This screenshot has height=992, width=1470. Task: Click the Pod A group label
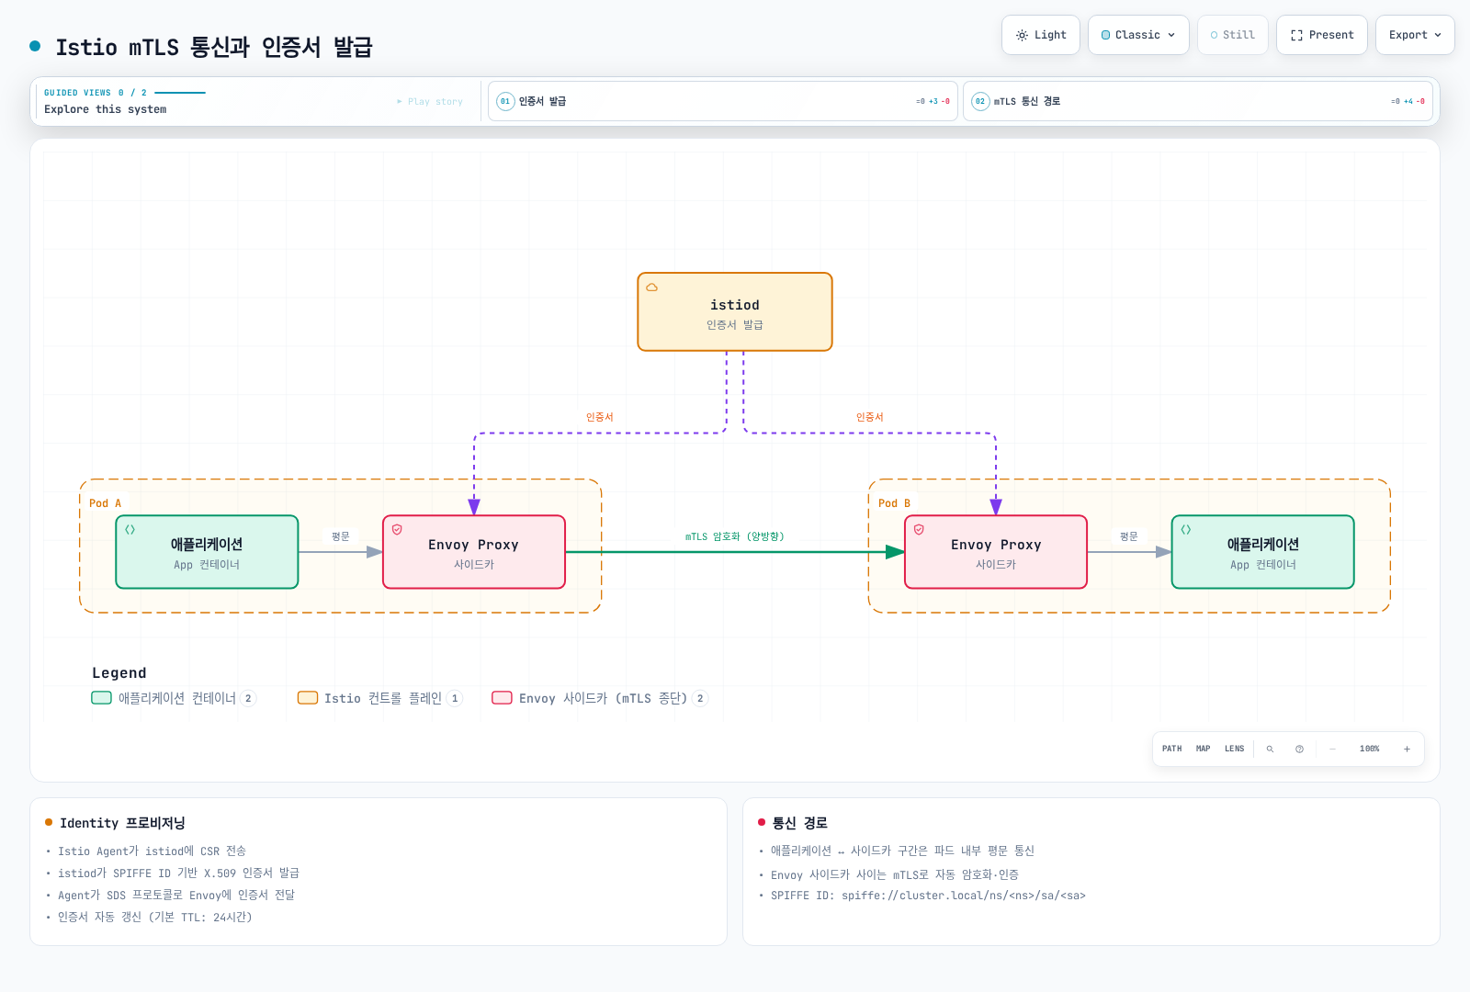[106, 503]
